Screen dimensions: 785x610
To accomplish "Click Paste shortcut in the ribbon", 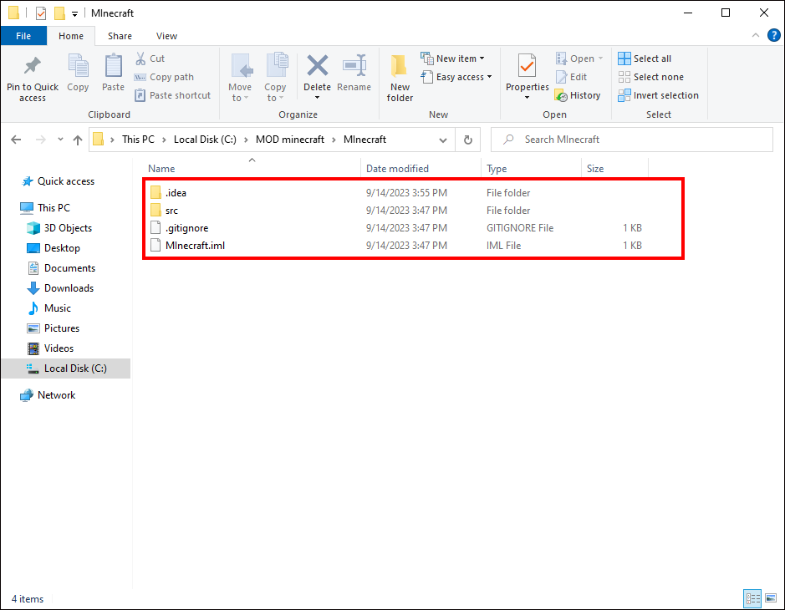I will tap(173, 95).
